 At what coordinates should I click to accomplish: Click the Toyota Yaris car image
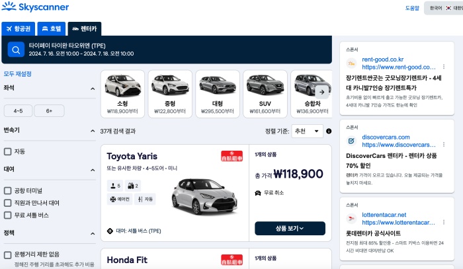point(204,196)
